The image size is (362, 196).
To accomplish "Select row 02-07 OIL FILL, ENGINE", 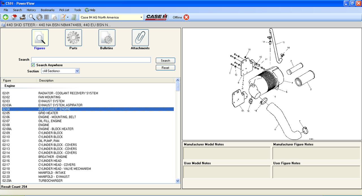I will point(88,121).
